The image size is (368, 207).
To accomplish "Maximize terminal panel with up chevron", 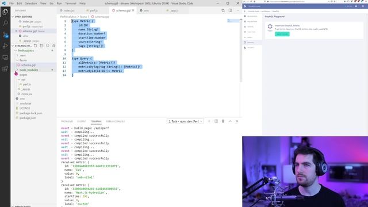I will pos(230,121).
